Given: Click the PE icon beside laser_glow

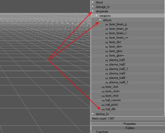Looking at the screenshot, I should [107, 52].
